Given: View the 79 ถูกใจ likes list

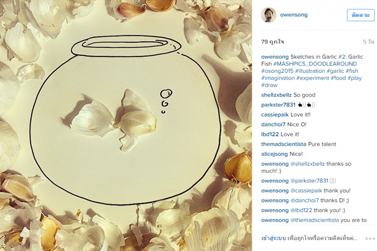Looking at the screenshot, I should [272, 42].
